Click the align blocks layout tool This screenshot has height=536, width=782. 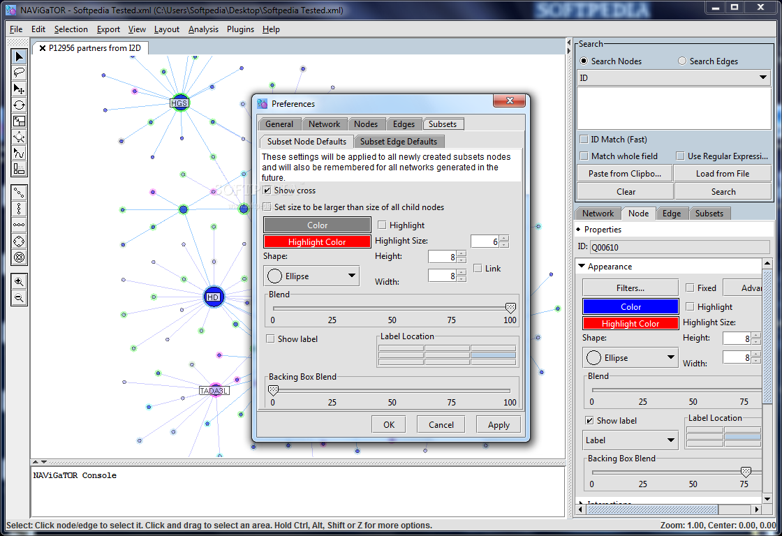19,168
